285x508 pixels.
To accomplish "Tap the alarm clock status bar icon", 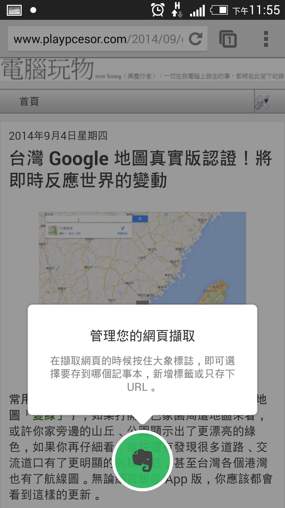I will (158, 10).
